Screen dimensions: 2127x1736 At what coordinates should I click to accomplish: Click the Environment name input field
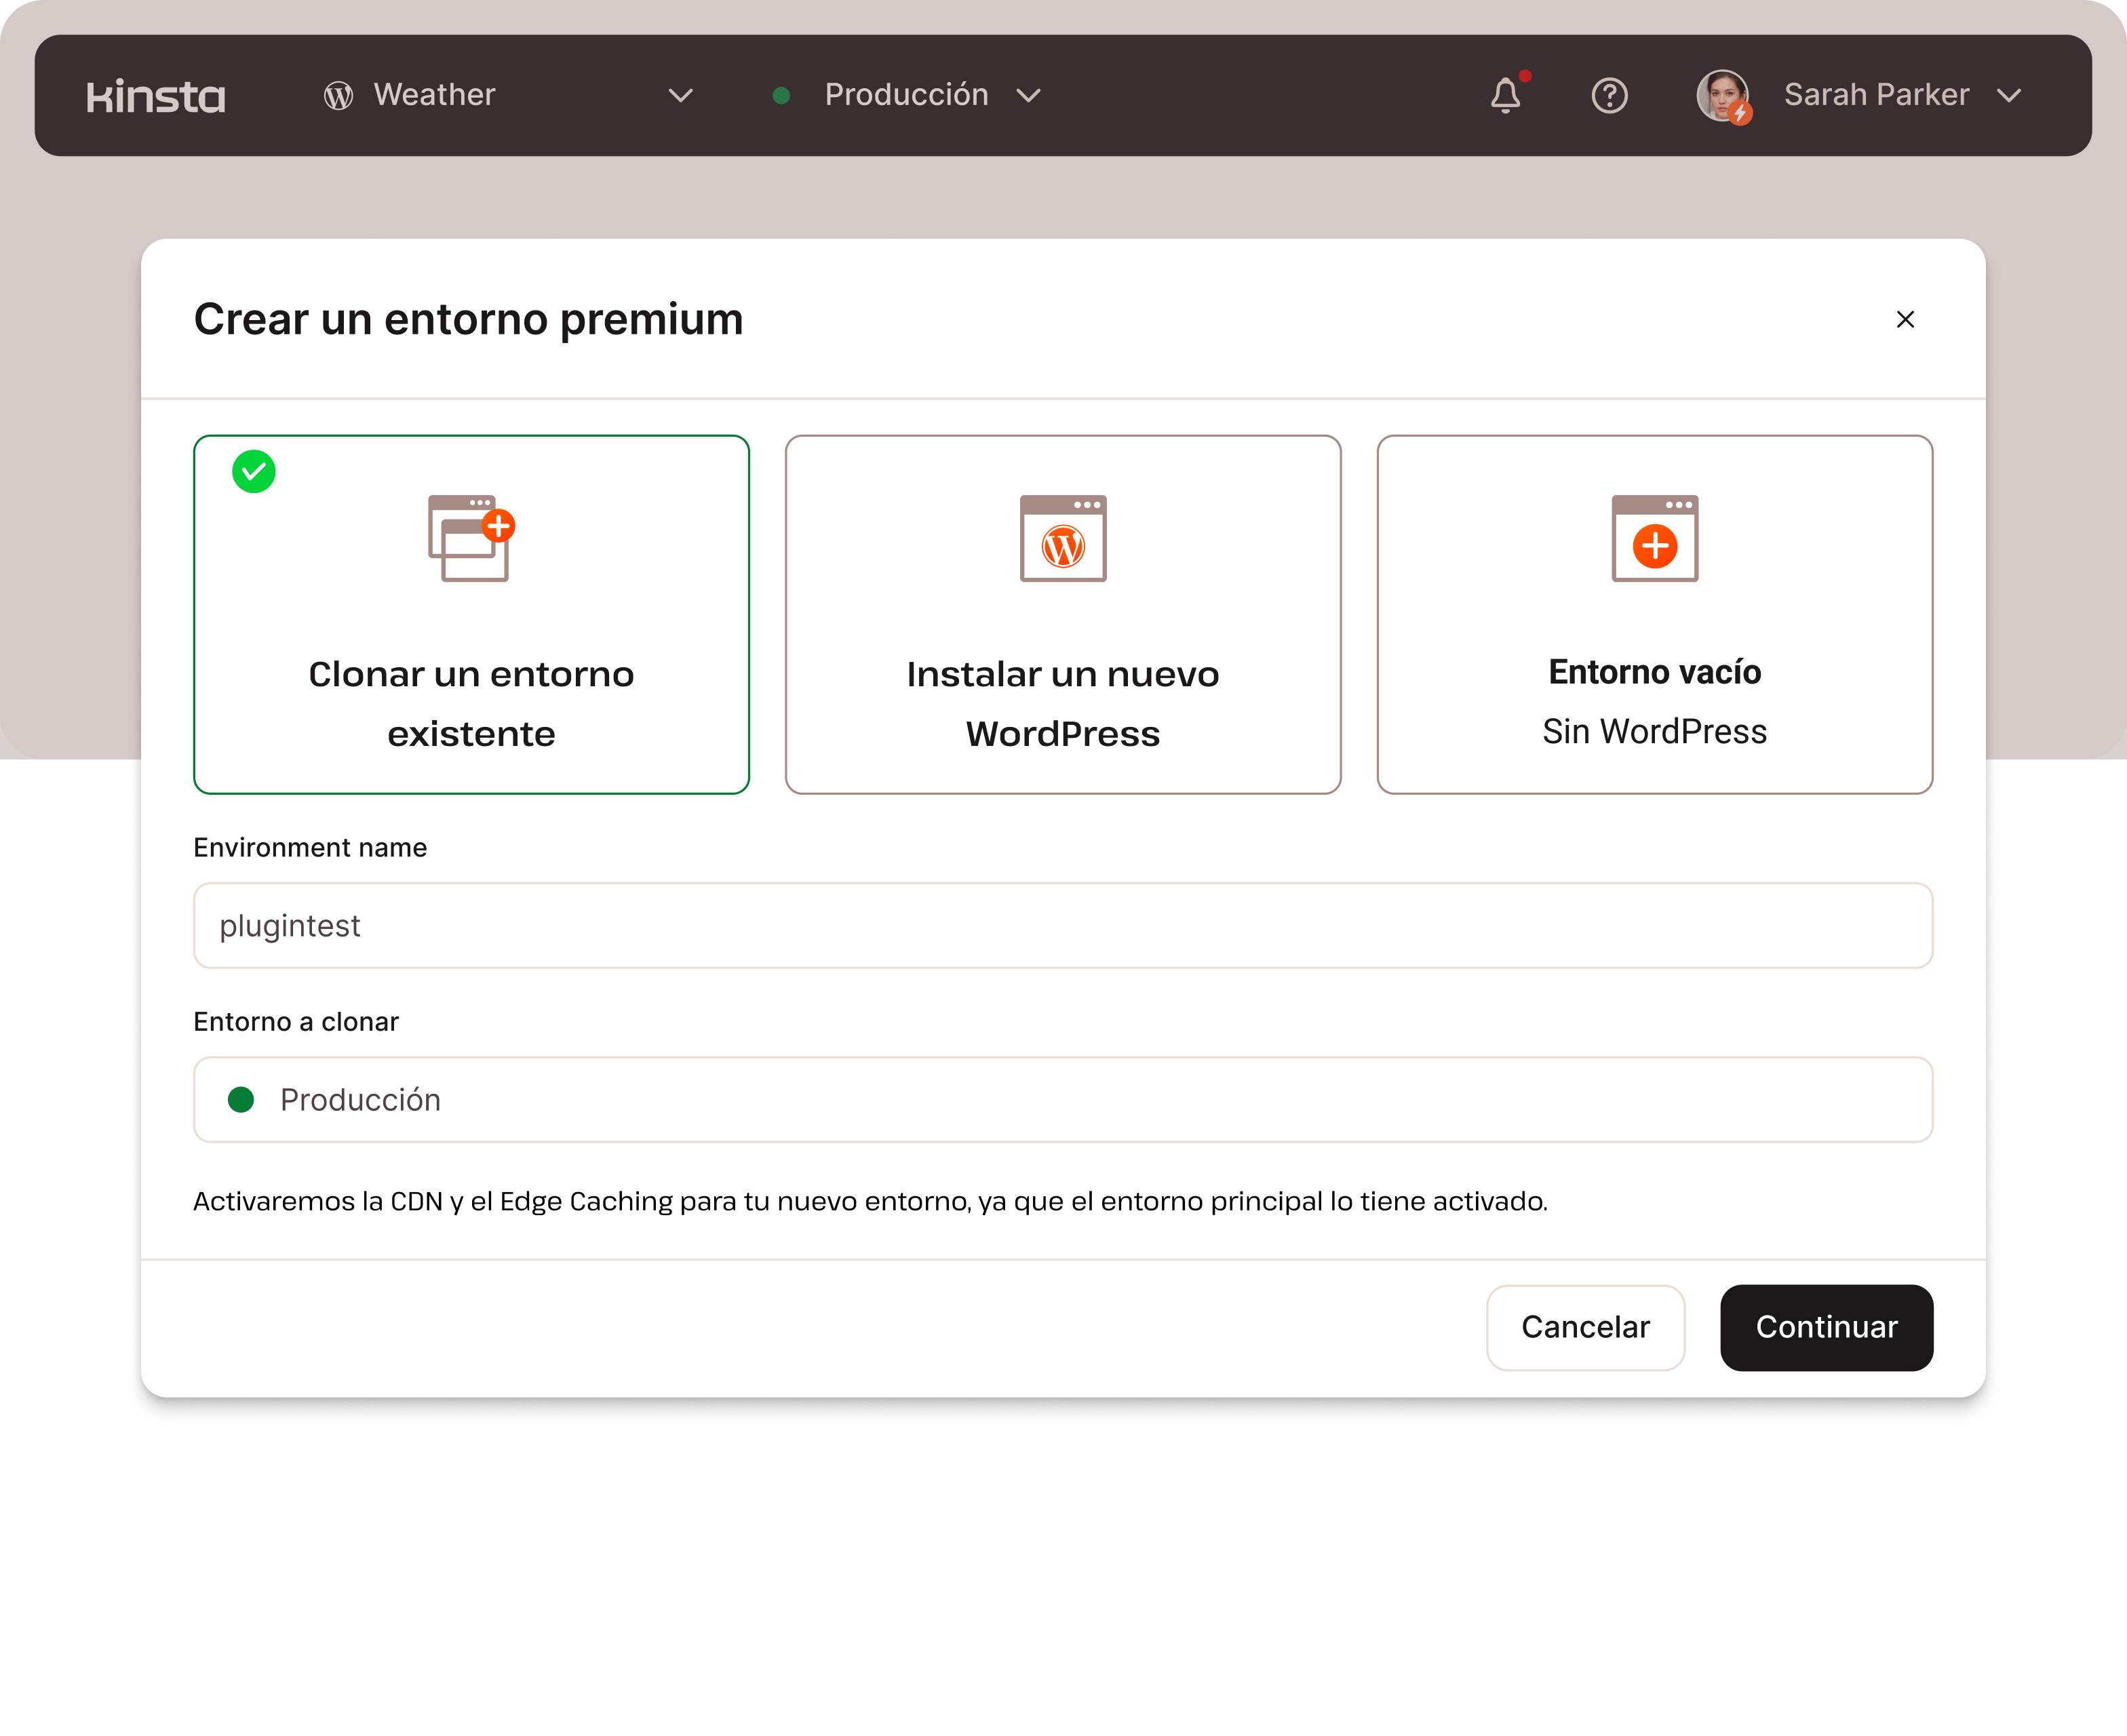pos(1062,925)
